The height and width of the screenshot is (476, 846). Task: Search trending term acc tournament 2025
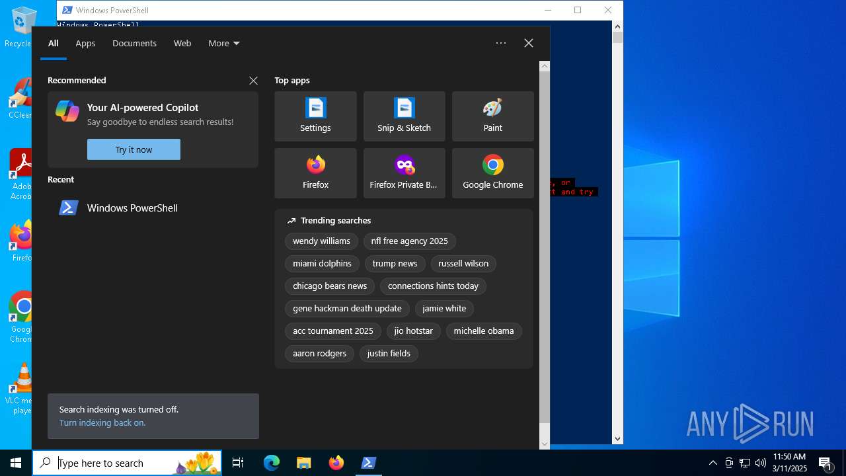click(333, 331)
